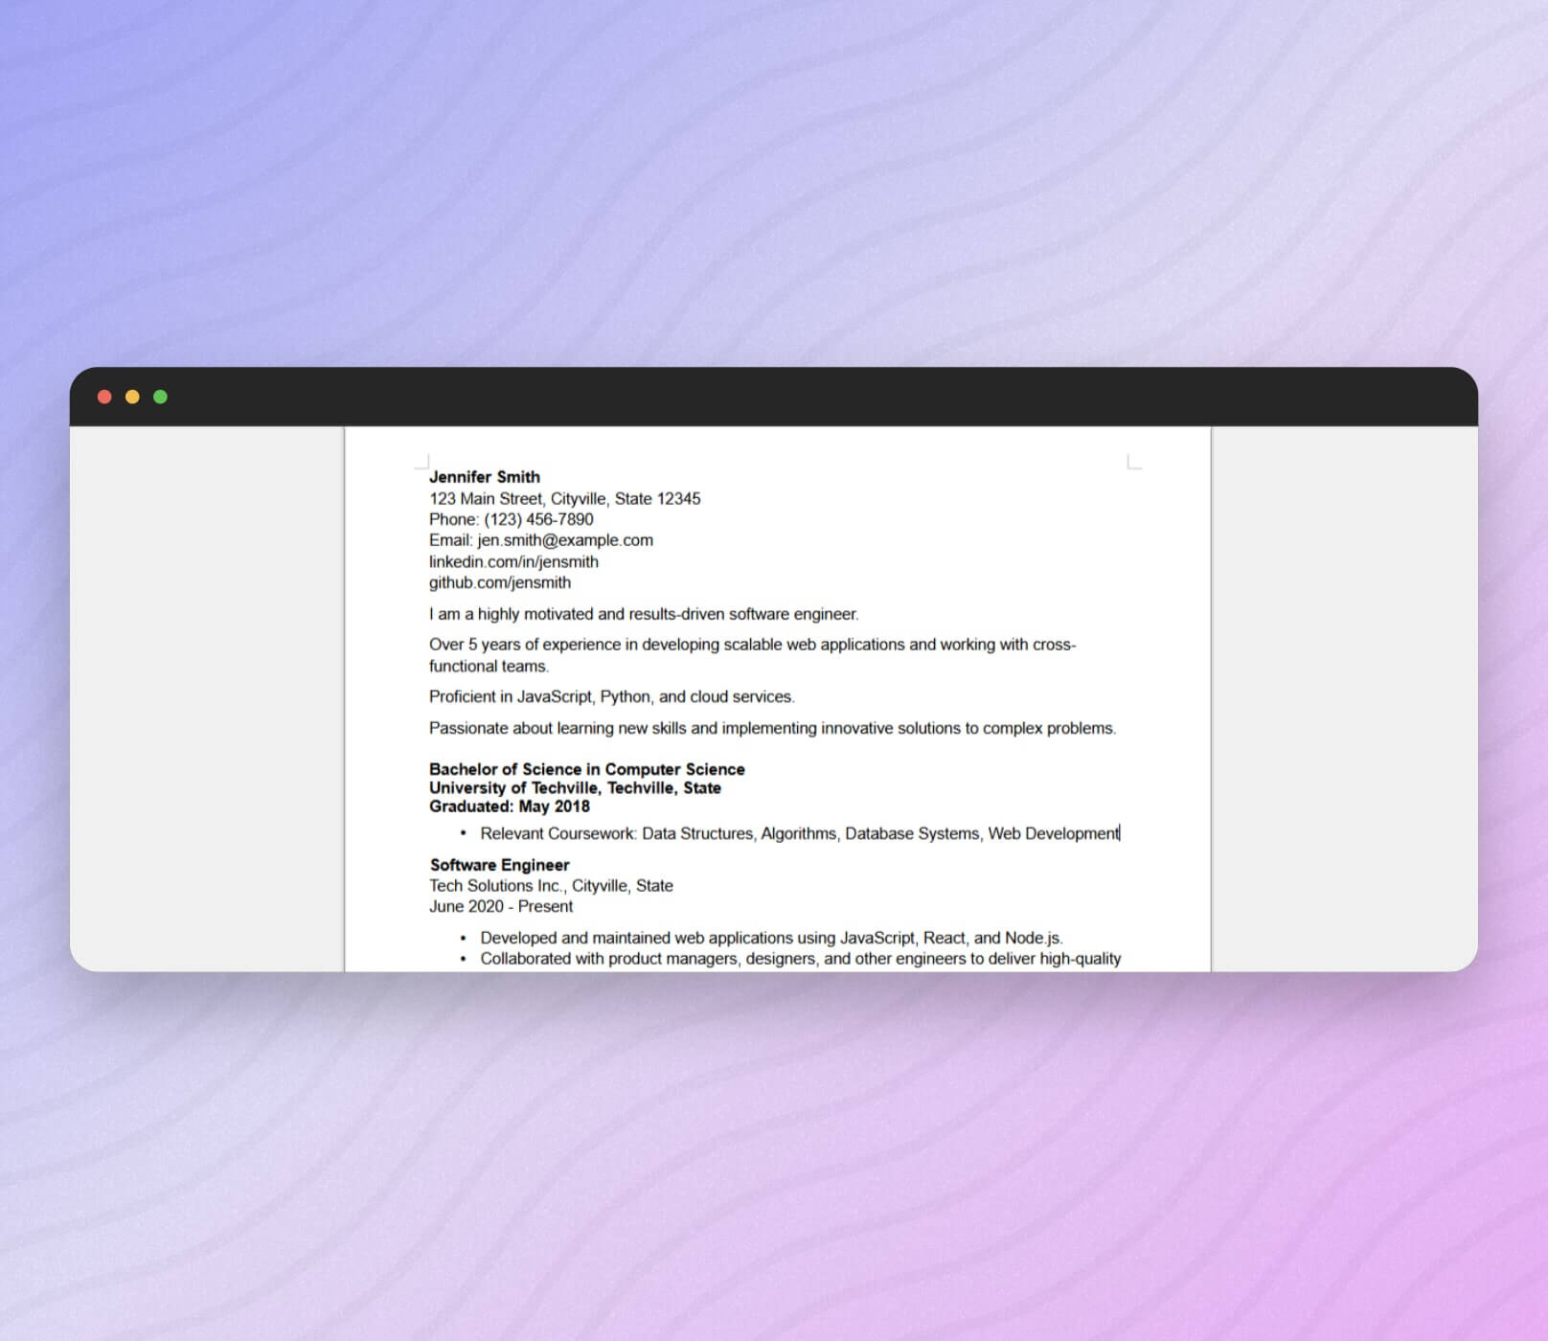Place cursor in the Jennifer Smith name line
Screen dimensions: 1548x1341
point(485,477)
